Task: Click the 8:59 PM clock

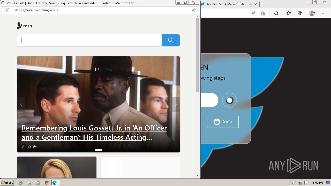Action: point(318,183)
